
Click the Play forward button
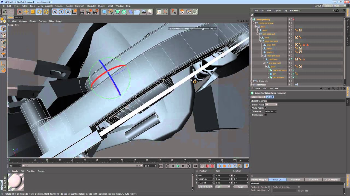[178, 166]
